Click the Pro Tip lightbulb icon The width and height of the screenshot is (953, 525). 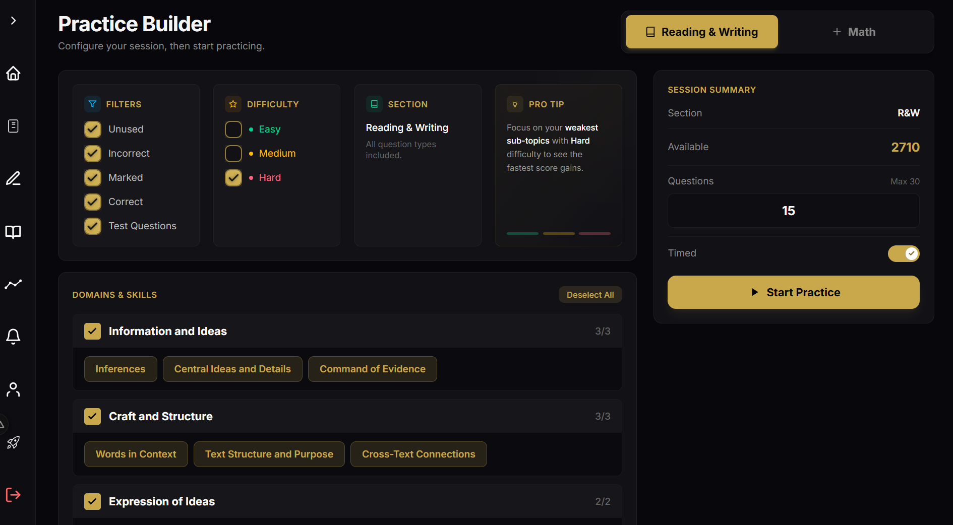tap(515, 104)
